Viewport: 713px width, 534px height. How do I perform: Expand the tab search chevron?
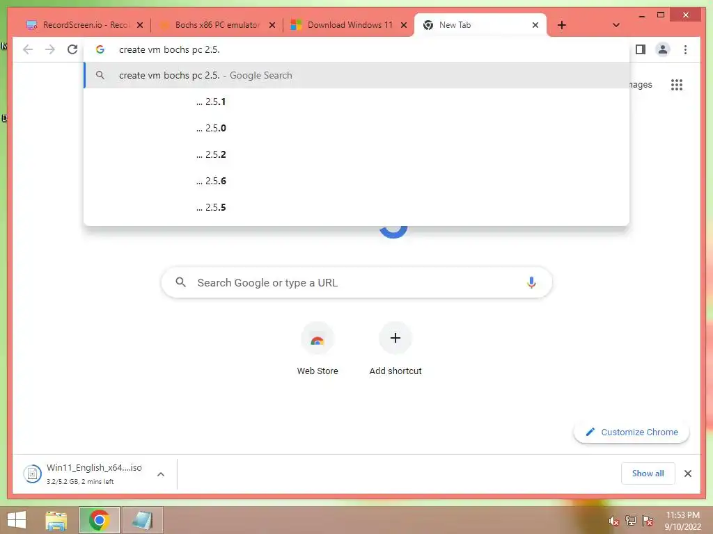616,25
